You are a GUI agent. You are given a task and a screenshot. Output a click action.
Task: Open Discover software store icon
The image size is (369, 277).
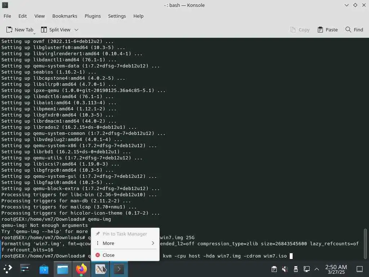coord(44,269)
